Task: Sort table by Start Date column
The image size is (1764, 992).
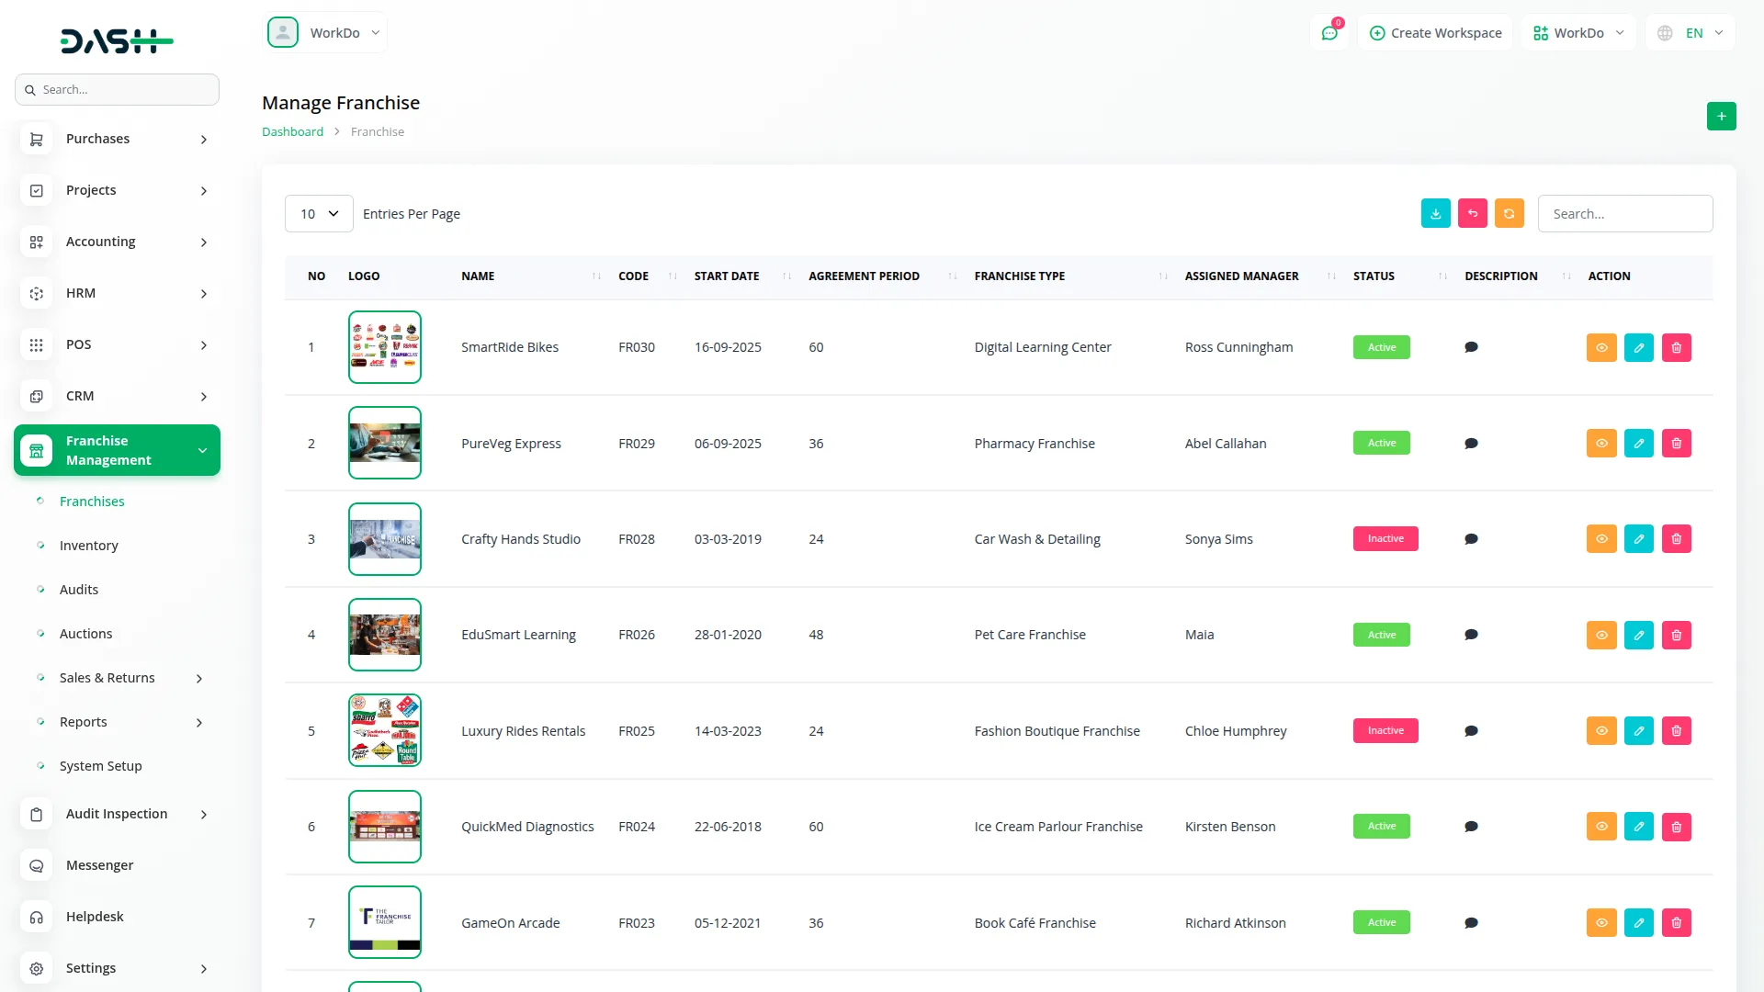Action: click(x=727, y=276)
